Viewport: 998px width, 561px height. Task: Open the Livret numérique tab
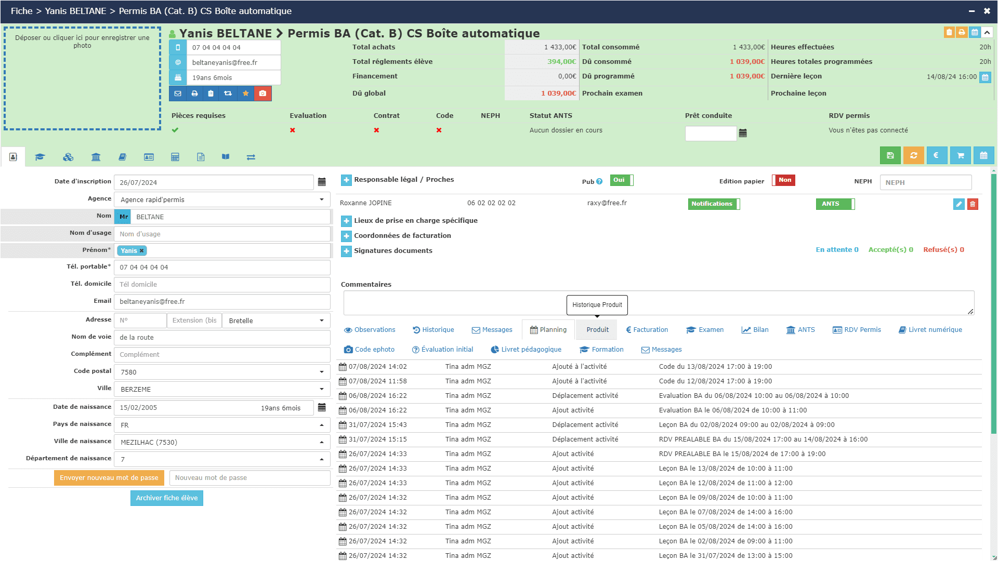pyautogui.click(x=930, y=330)
